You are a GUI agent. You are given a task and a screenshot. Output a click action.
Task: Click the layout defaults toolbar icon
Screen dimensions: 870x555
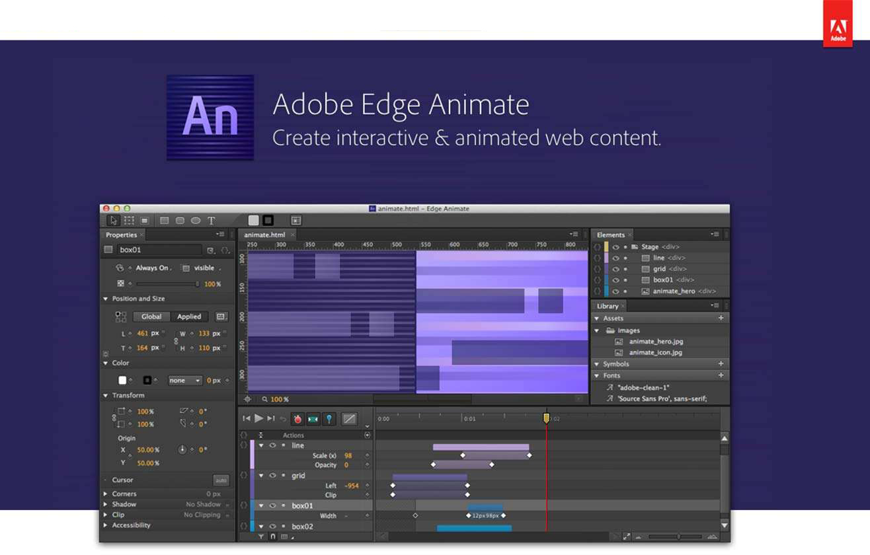coord(296,221)
